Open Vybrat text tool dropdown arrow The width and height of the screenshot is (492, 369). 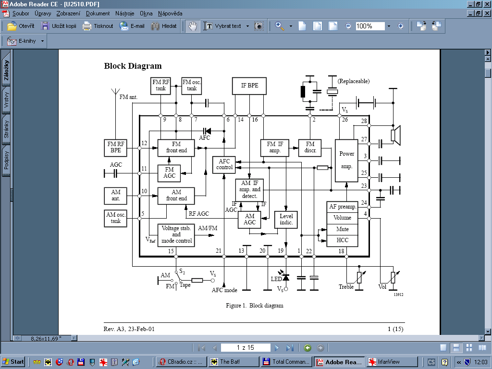247,26
